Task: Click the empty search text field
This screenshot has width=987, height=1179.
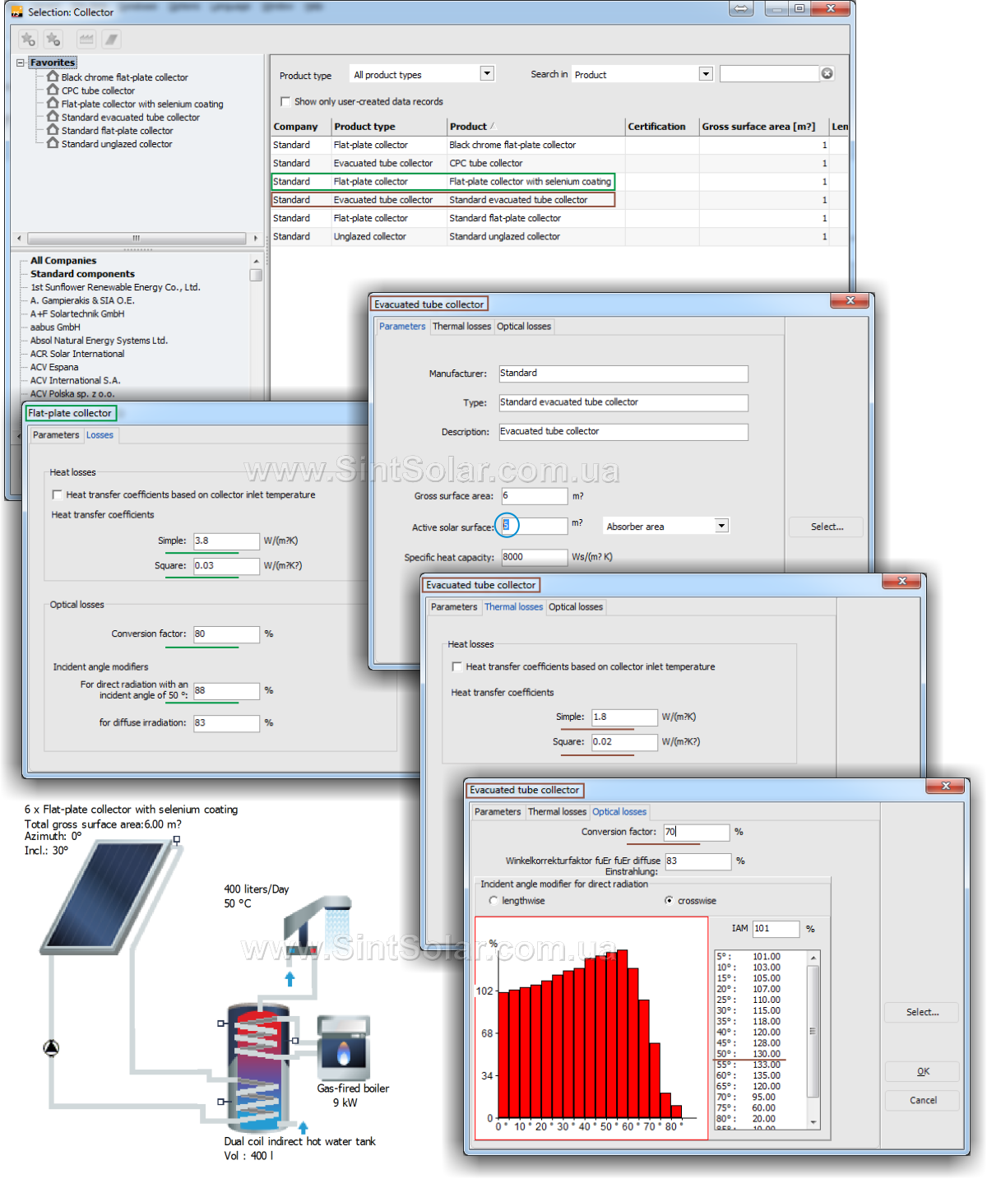Action: pyautogui.click(x=769, y=74)
